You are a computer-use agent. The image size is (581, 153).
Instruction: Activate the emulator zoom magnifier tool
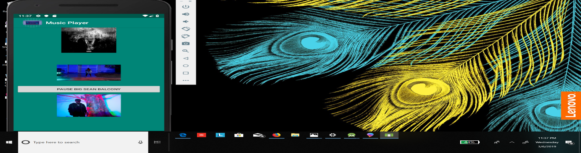pos(186,51)
